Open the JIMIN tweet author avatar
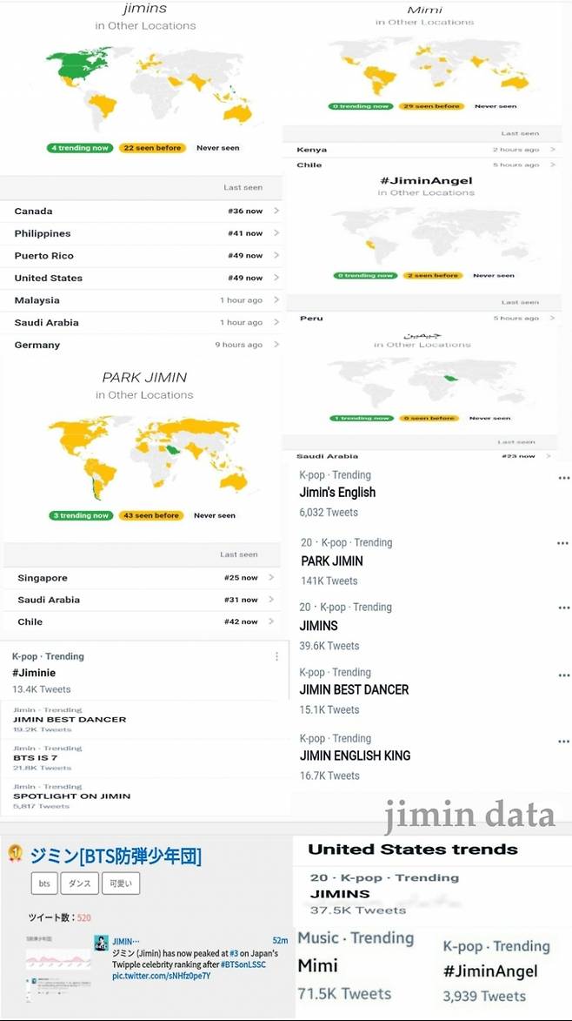This screenshot has width=572, height=1021. 101,943
